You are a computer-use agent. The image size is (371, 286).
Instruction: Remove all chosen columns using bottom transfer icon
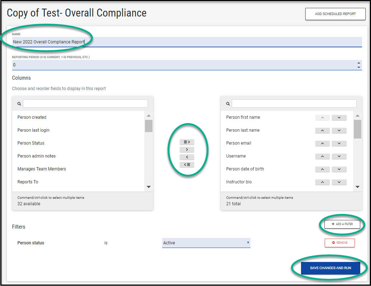tap(187, 164)
